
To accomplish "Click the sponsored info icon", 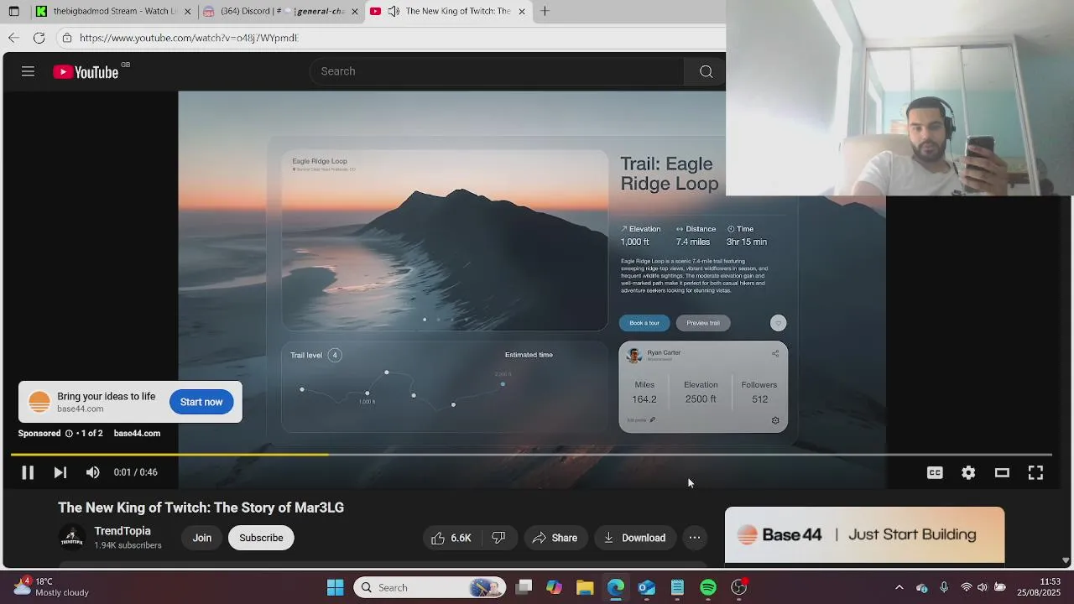I will 69,433.
